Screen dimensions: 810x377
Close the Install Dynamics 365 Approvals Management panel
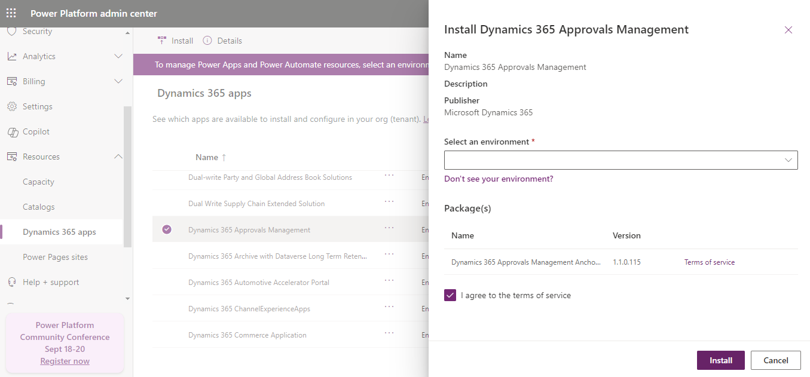pos(788,29)
